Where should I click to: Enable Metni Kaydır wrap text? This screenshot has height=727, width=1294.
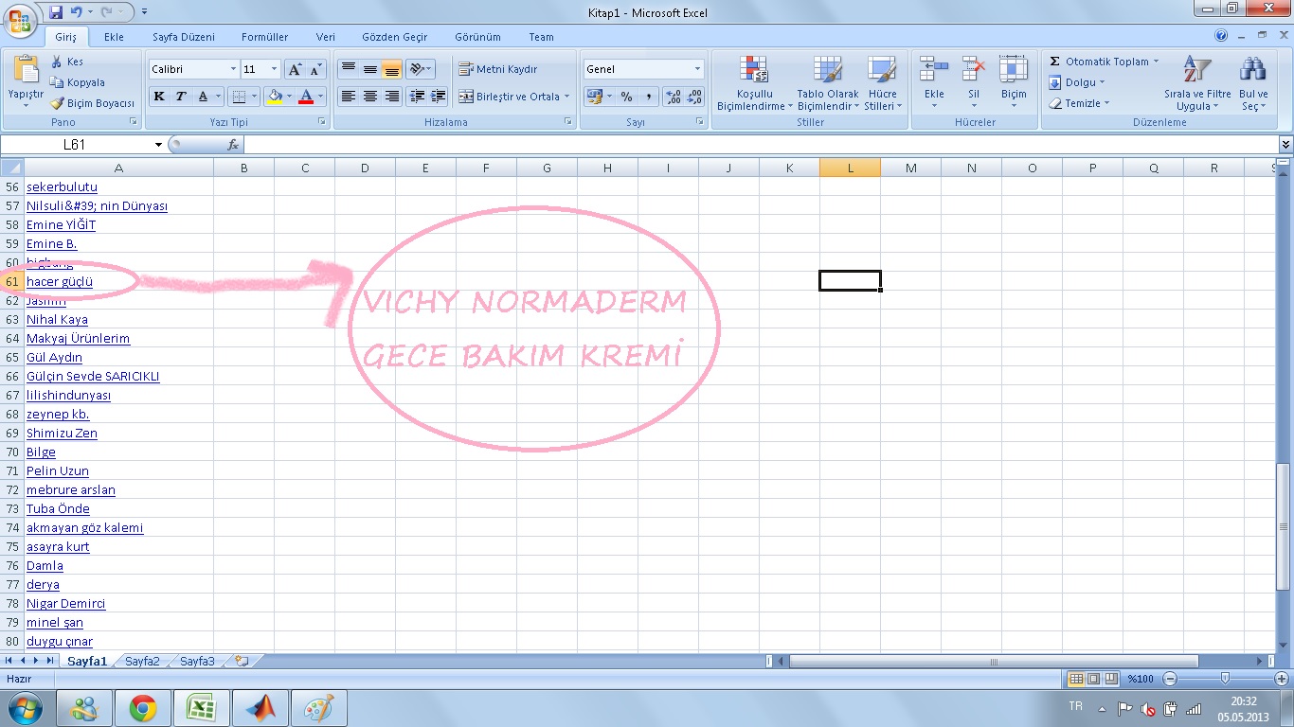point(498,69)
